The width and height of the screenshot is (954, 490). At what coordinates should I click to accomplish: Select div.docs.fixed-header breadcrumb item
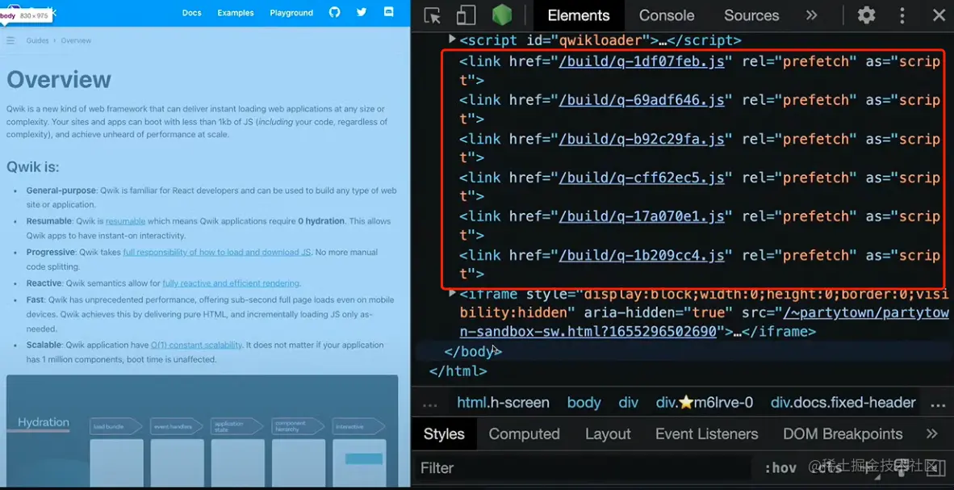coord(843,402)
